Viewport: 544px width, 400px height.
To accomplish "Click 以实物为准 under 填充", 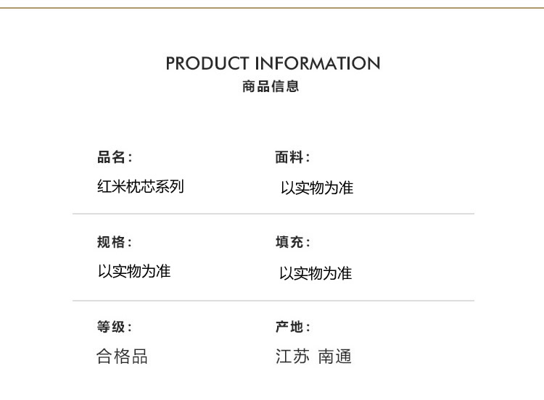I will pyautogui.click(x=316, y=273).
